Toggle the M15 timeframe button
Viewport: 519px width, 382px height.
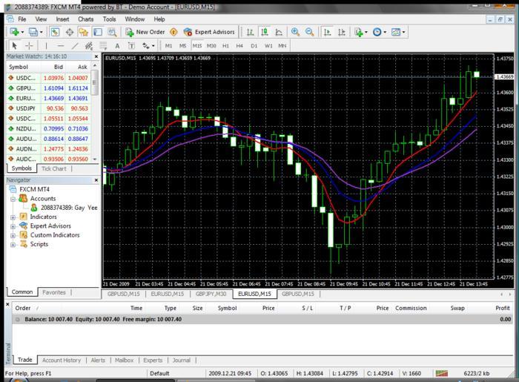197,46
